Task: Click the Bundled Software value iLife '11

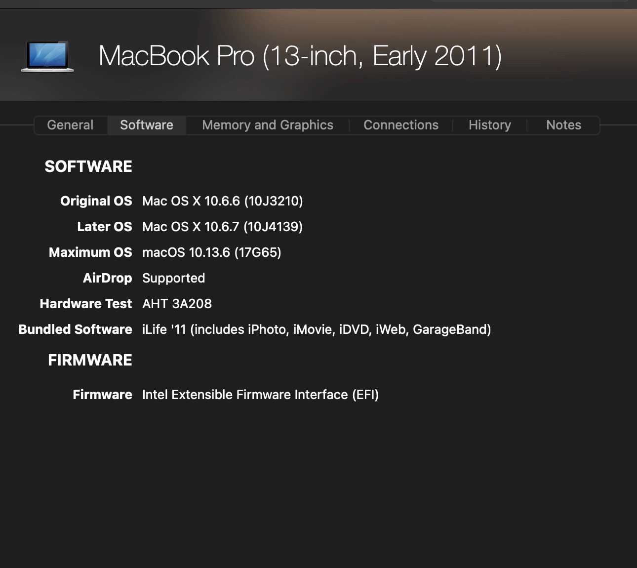Action: [317, 329]
